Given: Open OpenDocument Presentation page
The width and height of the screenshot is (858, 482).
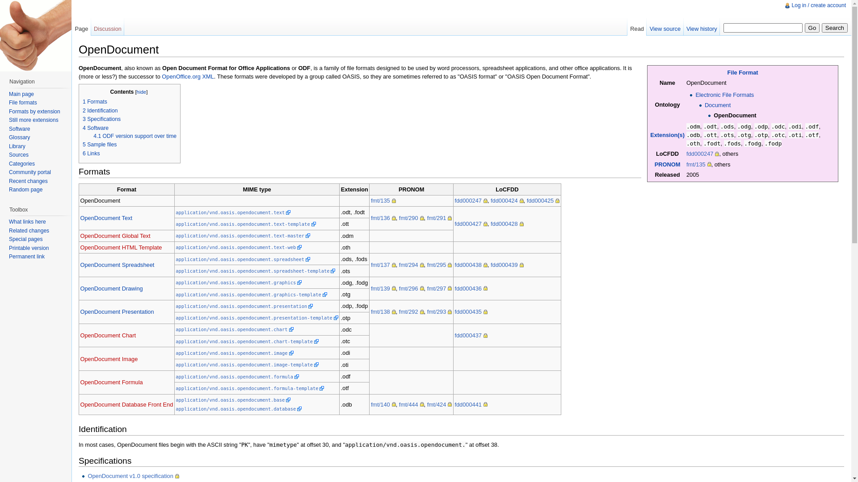Looking at the screenshot, I should tap(117, 312).
